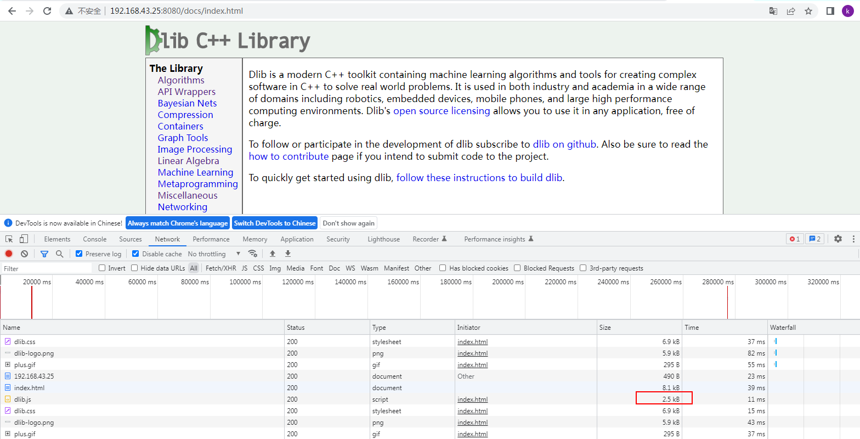Share this page via the share icon
860x439 pixels.
click(x=791, y=11)
